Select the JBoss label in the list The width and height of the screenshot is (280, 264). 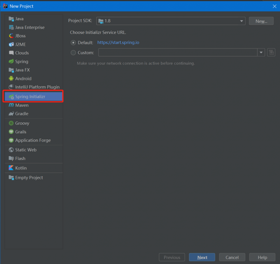click(20, 36)
